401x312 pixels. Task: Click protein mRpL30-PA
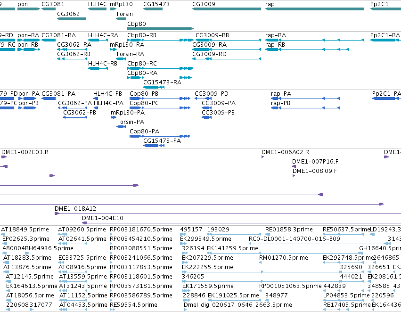128,113
